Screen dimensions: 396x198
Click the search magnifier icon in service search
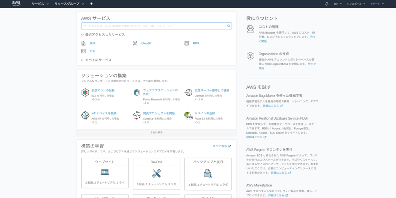tap(229, 26)
